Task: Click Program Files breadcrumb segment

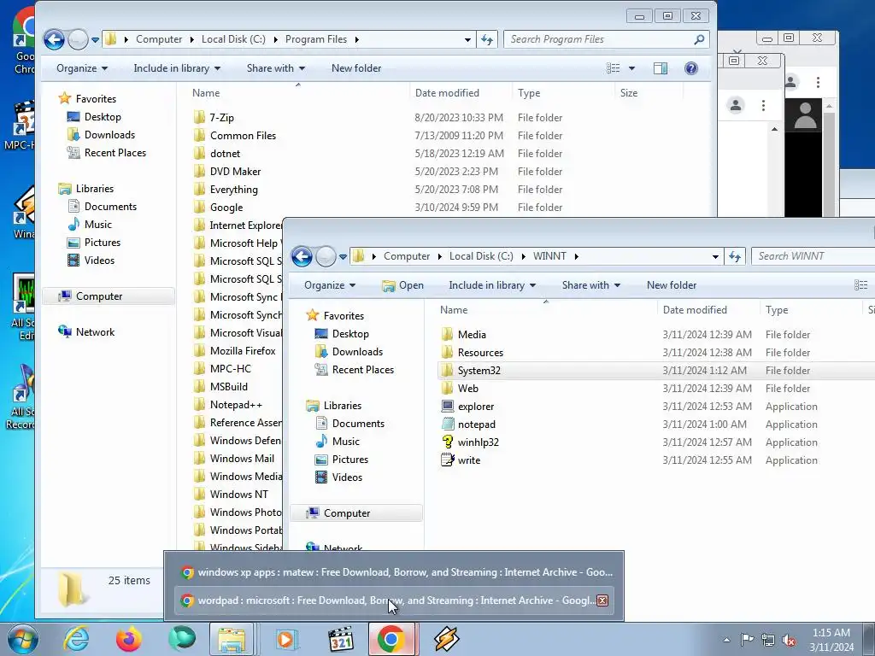Action: tap(316, 39)
